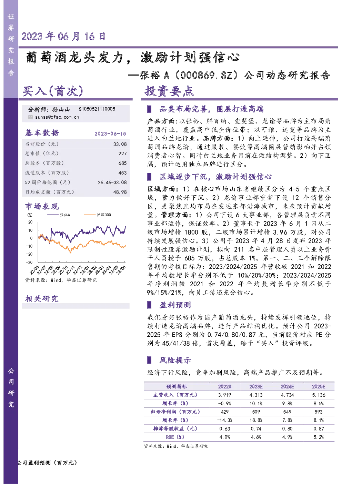
Task: Click the 风险提示 section heading
Action: pos(175,360)
